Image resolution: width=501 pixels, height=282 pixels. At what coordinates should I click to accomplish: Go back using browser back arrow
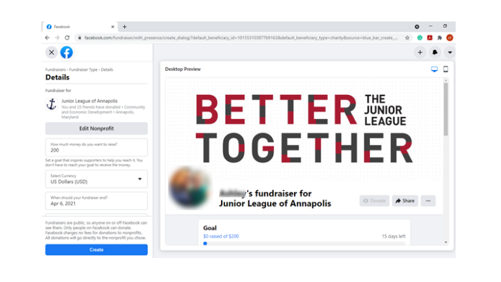[x=47, y=37]
